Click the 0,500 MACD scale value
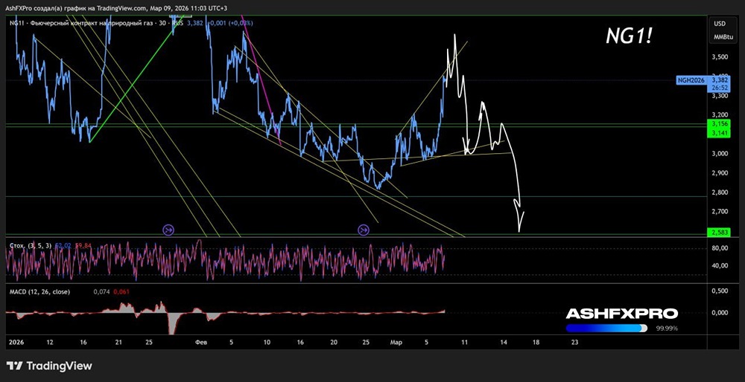The height and width of the screenshot is (382, 745). point(718,291)
